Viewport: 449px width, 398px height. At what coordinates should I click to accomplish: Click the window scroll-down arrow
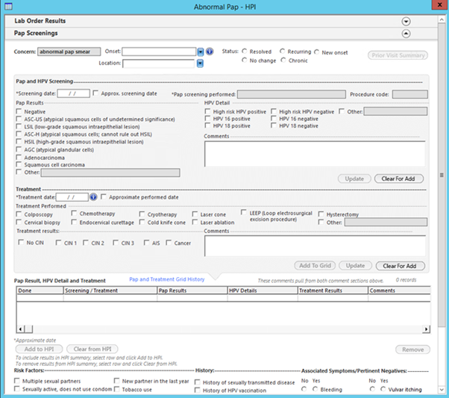pyautogui.click(x=442, y=389)
